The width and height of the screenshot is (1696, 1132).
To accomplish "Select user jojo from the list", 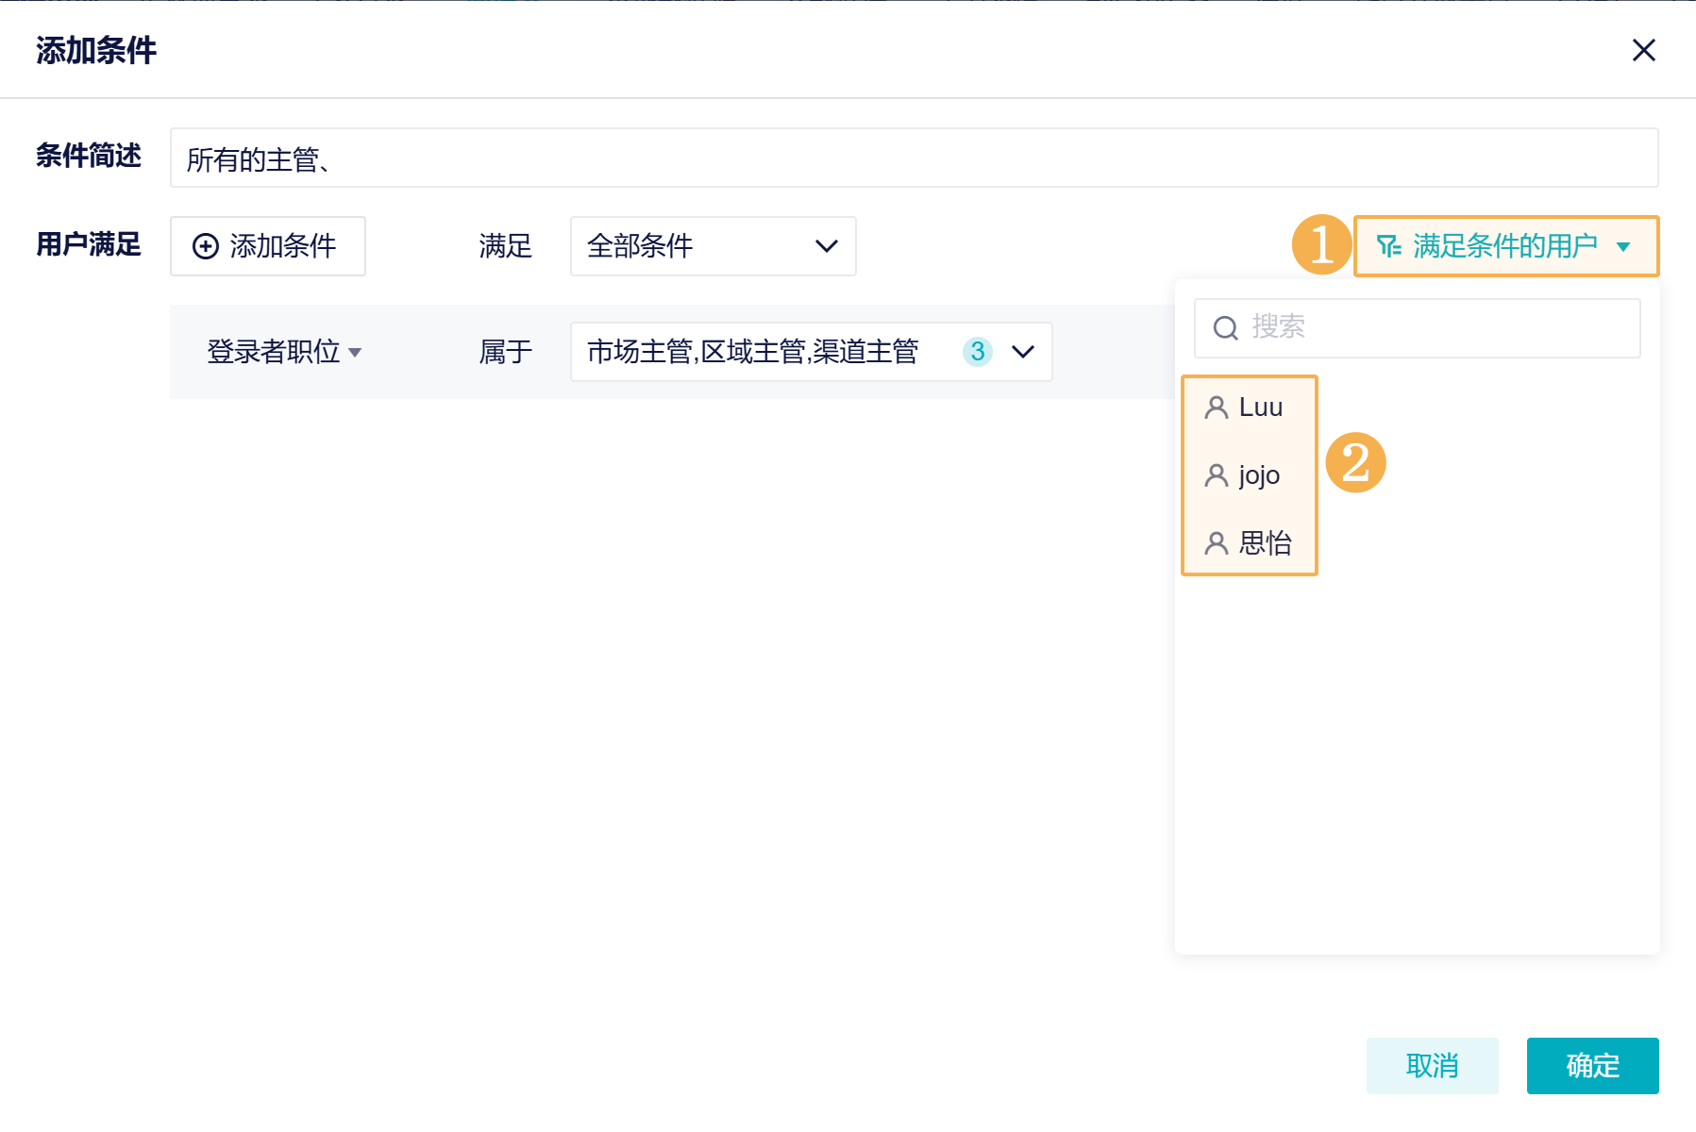I will click(x=1259, y=475).
